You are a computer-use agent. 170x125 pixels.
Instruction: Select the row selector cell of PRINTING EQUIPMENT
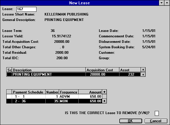(x=9, y=74)
